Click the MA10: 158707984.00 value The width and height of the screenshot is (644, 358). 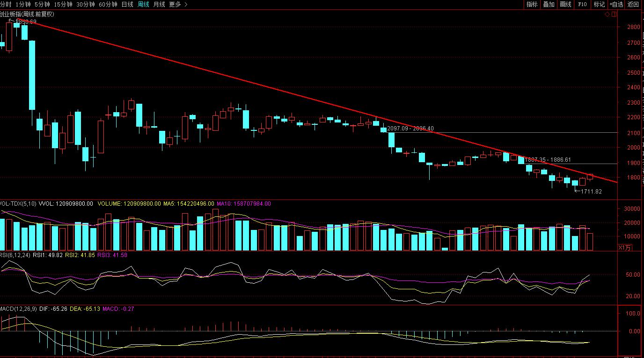click(244, 204)
